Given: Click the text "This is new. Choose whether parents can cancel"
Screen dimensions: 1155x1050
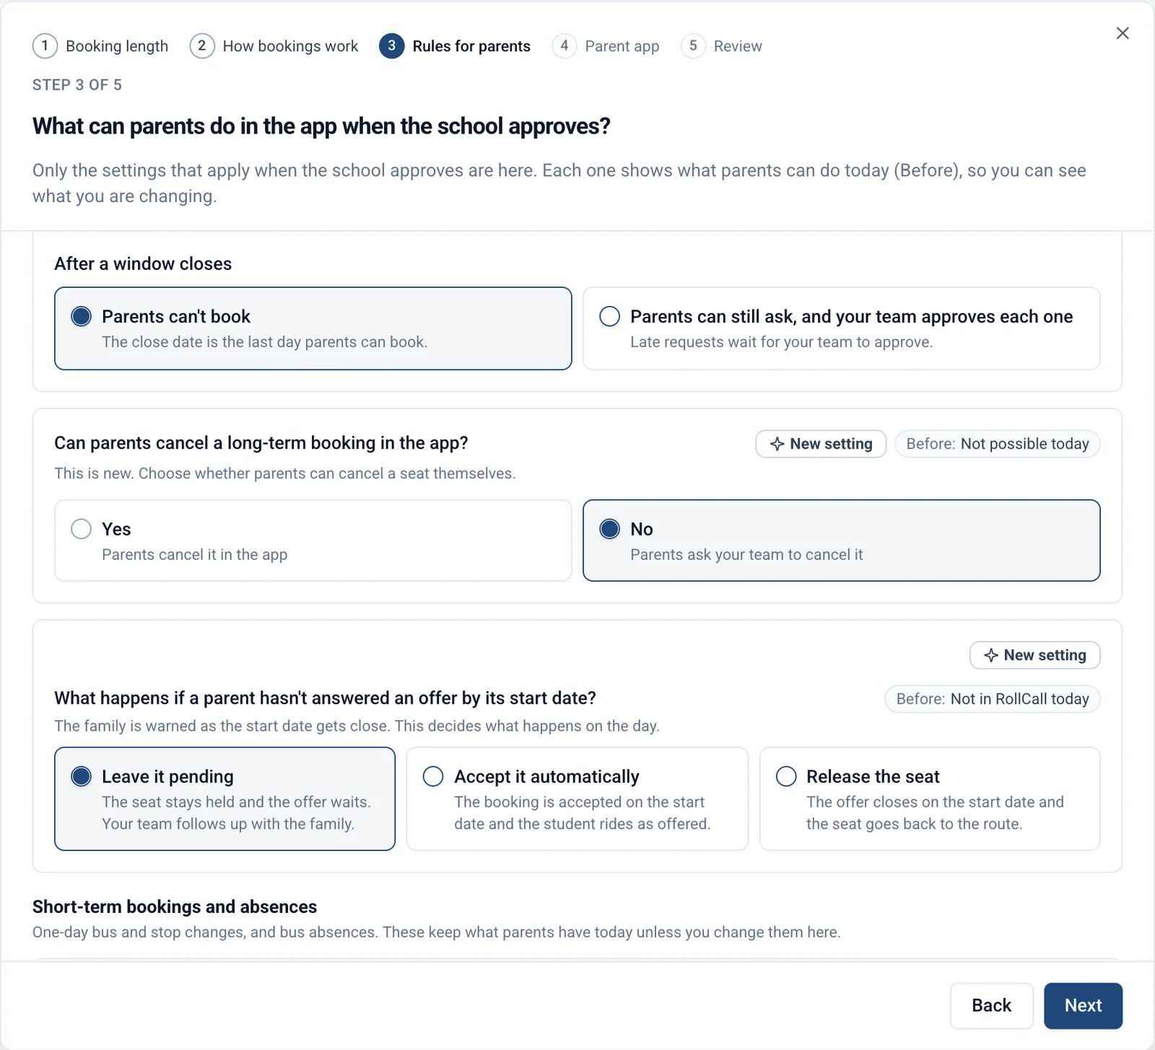Looking at the screenshot, I should (285, 473).
